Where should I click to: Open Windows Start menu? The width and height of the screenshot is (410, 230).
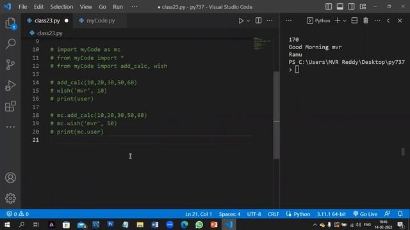click(7, 224)
